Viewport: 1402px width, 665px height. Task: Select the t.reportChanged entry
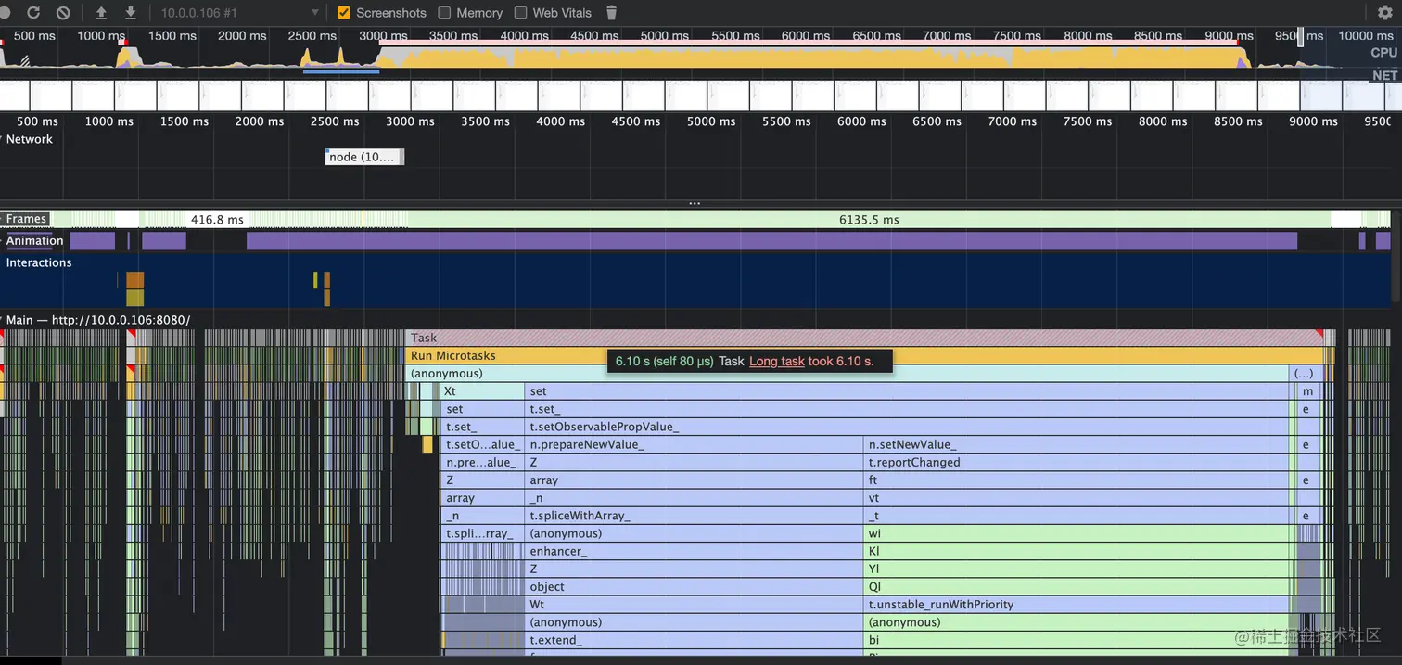(1077, 462)
